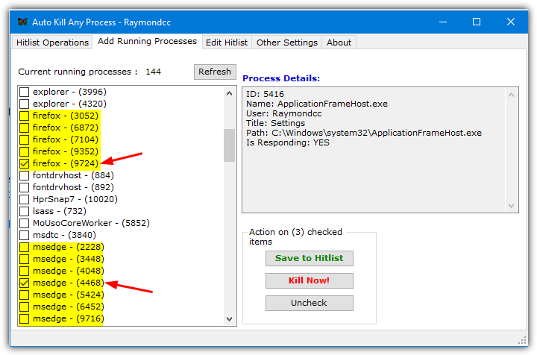Image resolution: width=537 pixels, height=355 pixels.
Task: Check explorer (4320) checkbox
Action: coord(25,104)
